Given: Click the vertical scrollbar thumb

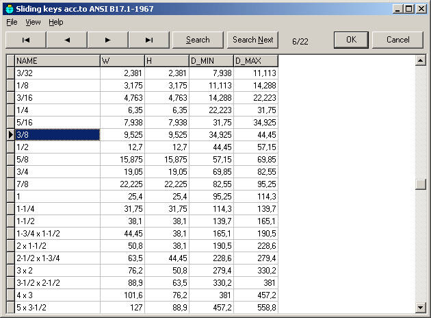Looking at the screenshot, I should tap(420, 184).
